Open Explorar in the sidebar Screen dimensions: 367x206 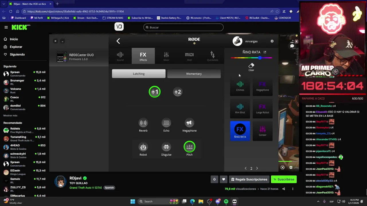pyautogui.click(x=16, y=47)
